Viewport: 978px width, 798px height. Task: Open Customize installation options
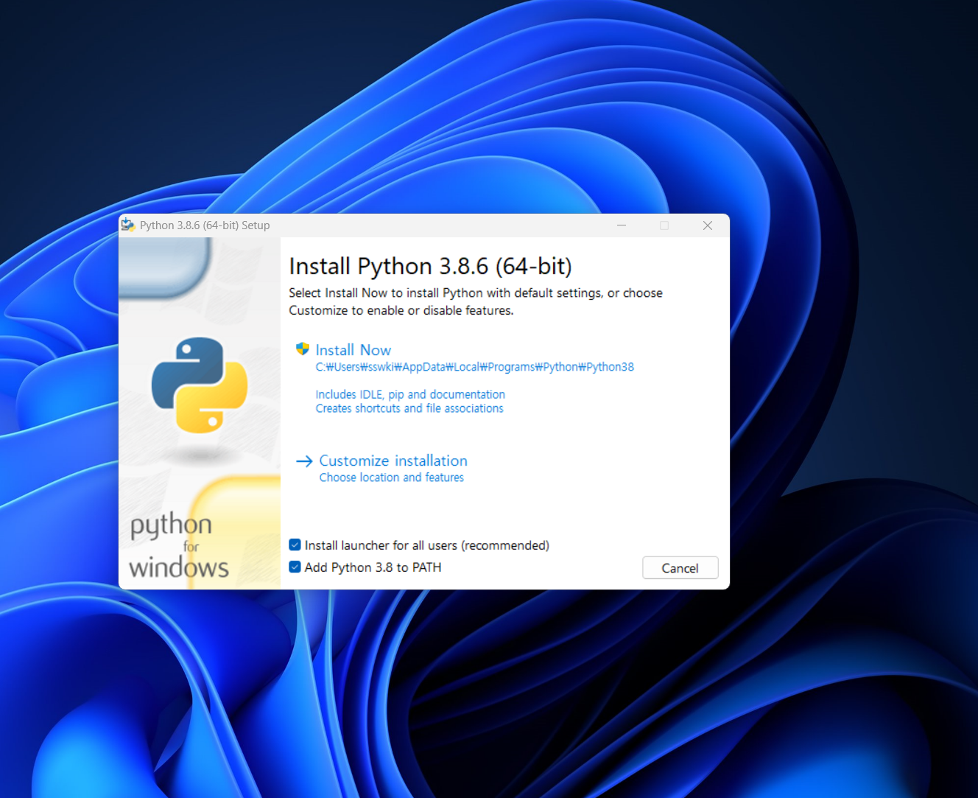coord(393,461)
